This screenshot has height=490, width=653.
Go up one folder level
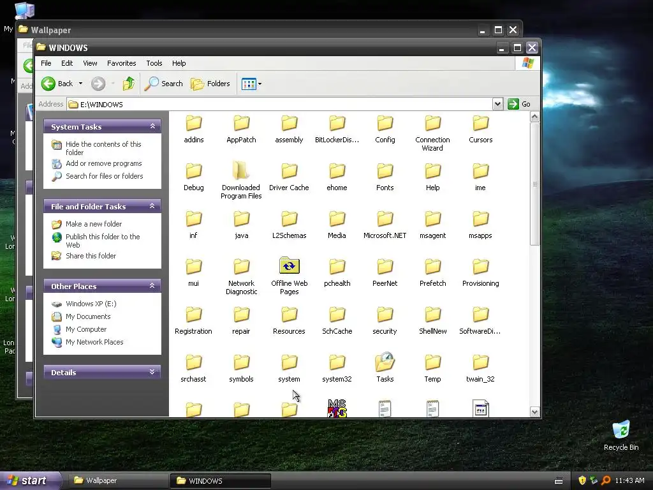click(x=129, y=84)
